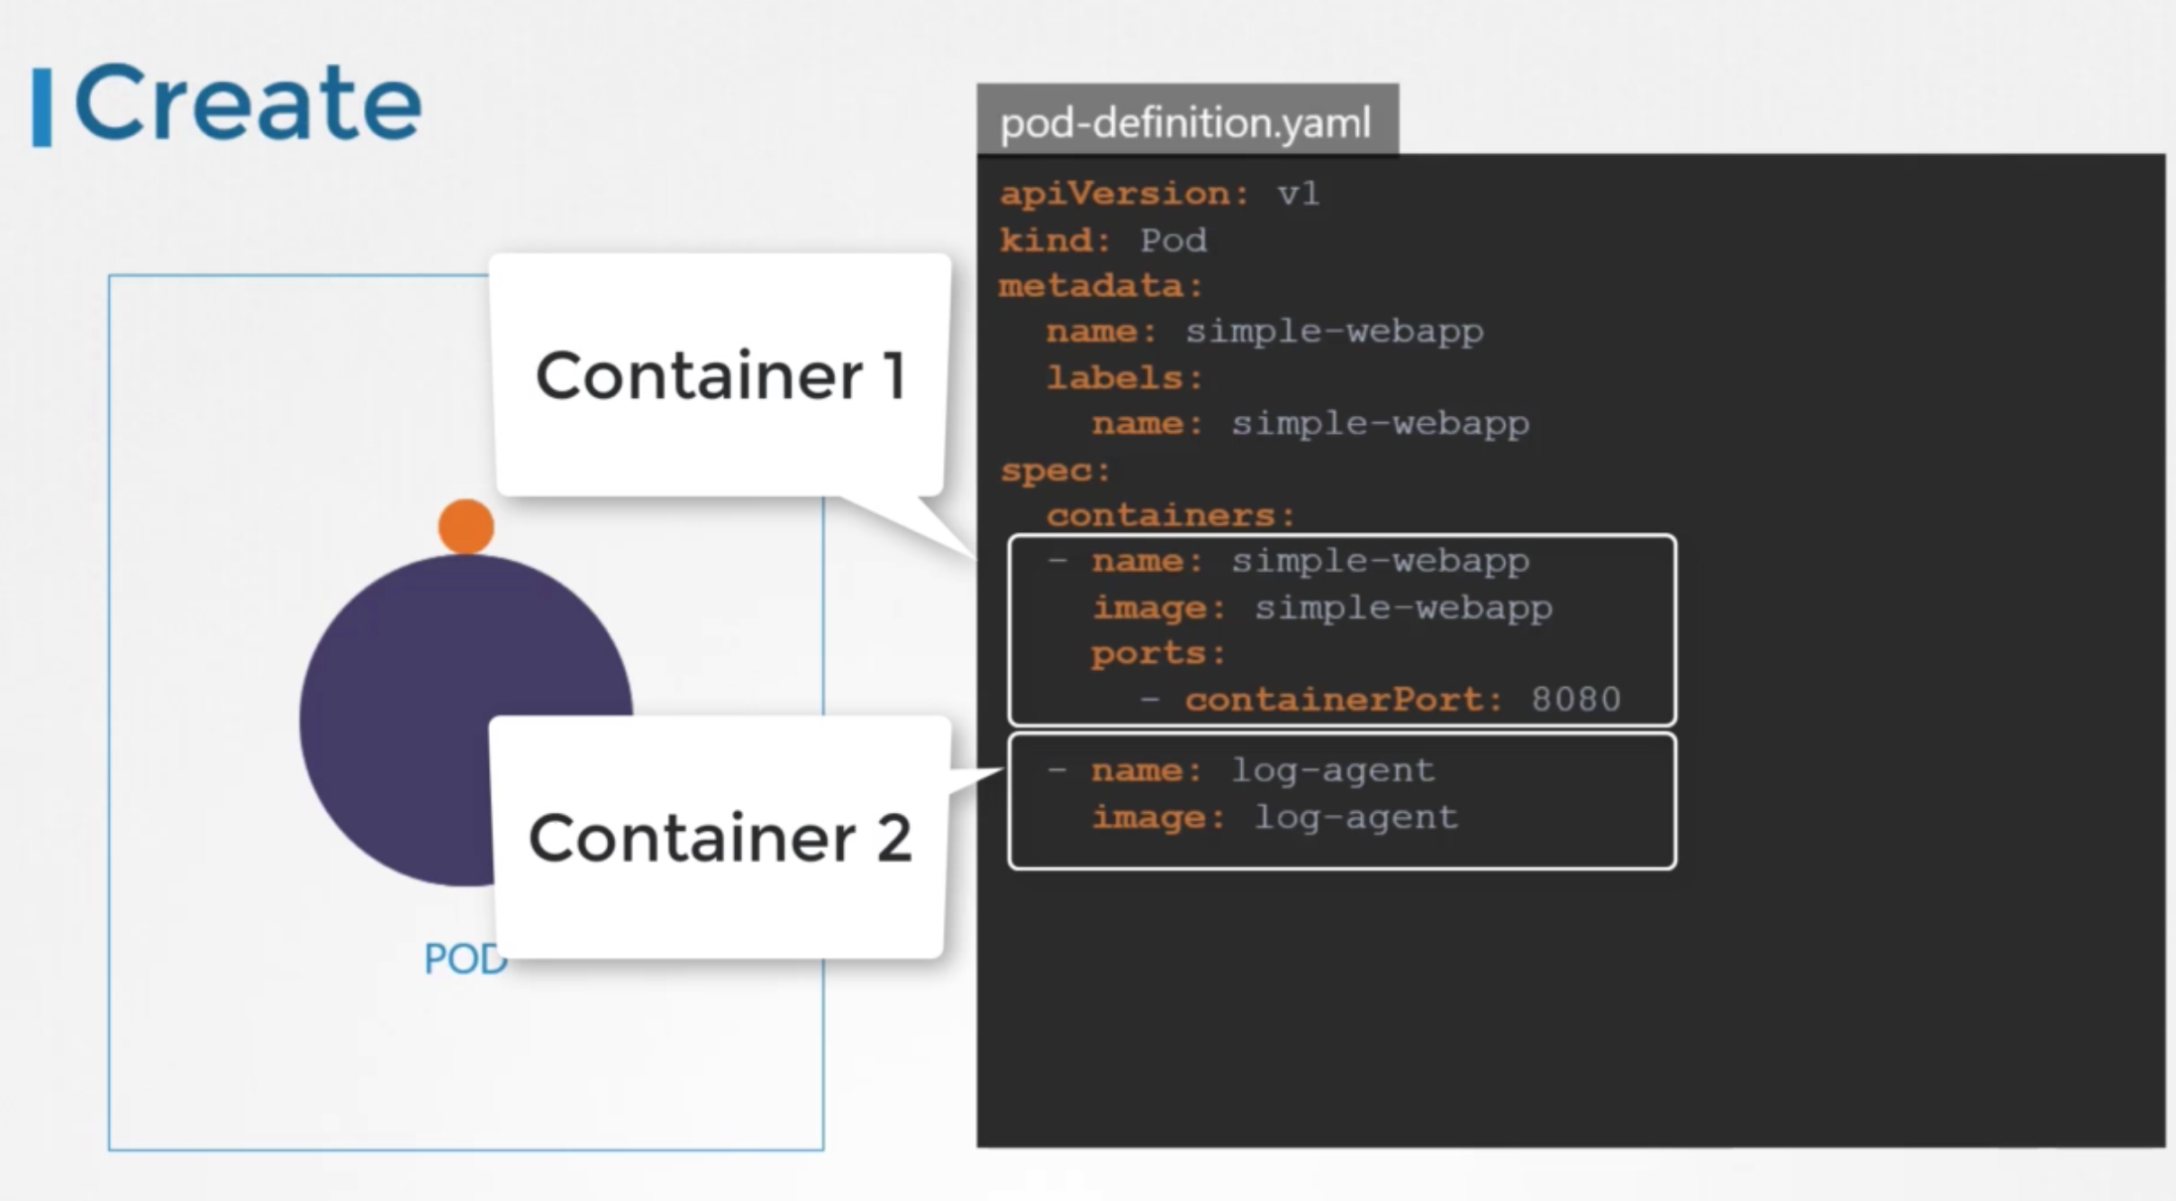Click the spec key in YAML
Image resolution: width=2176 pixels, height=1201 pixels.
(1055, 470)
